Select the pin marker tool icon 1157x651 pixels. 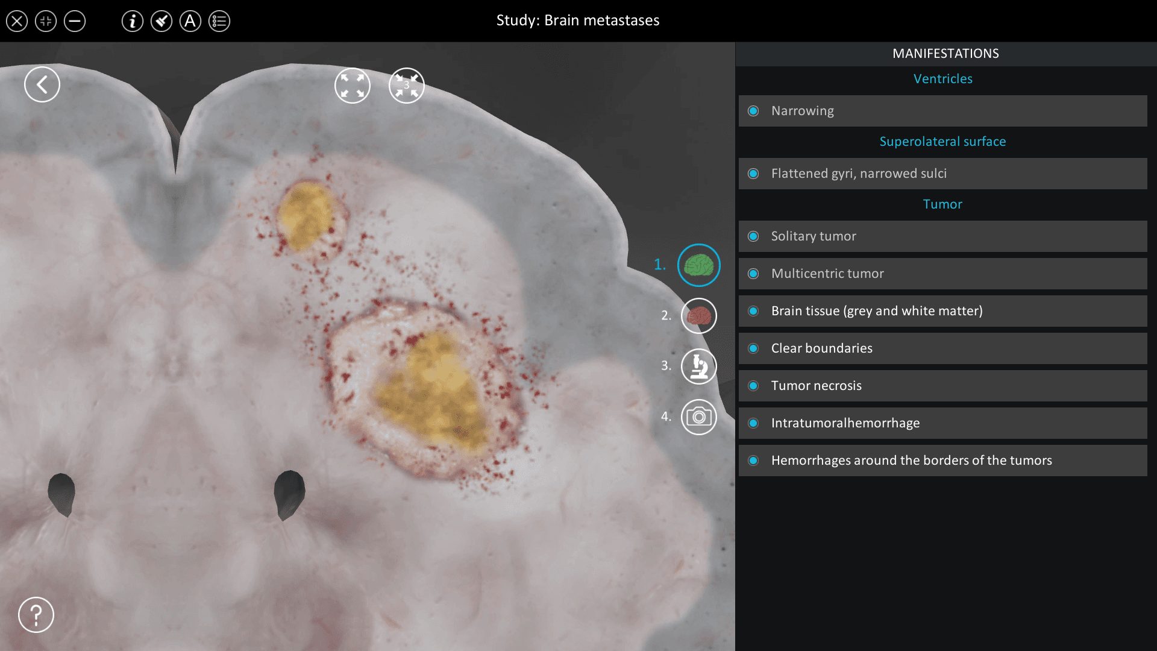point(161,21)
